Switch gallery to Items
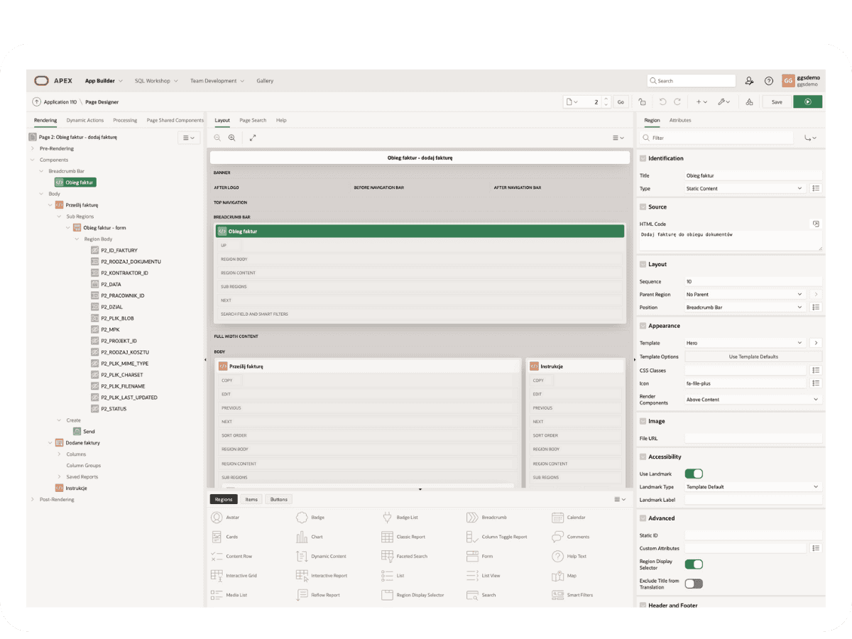852x639 pixels. coord(251,500)
